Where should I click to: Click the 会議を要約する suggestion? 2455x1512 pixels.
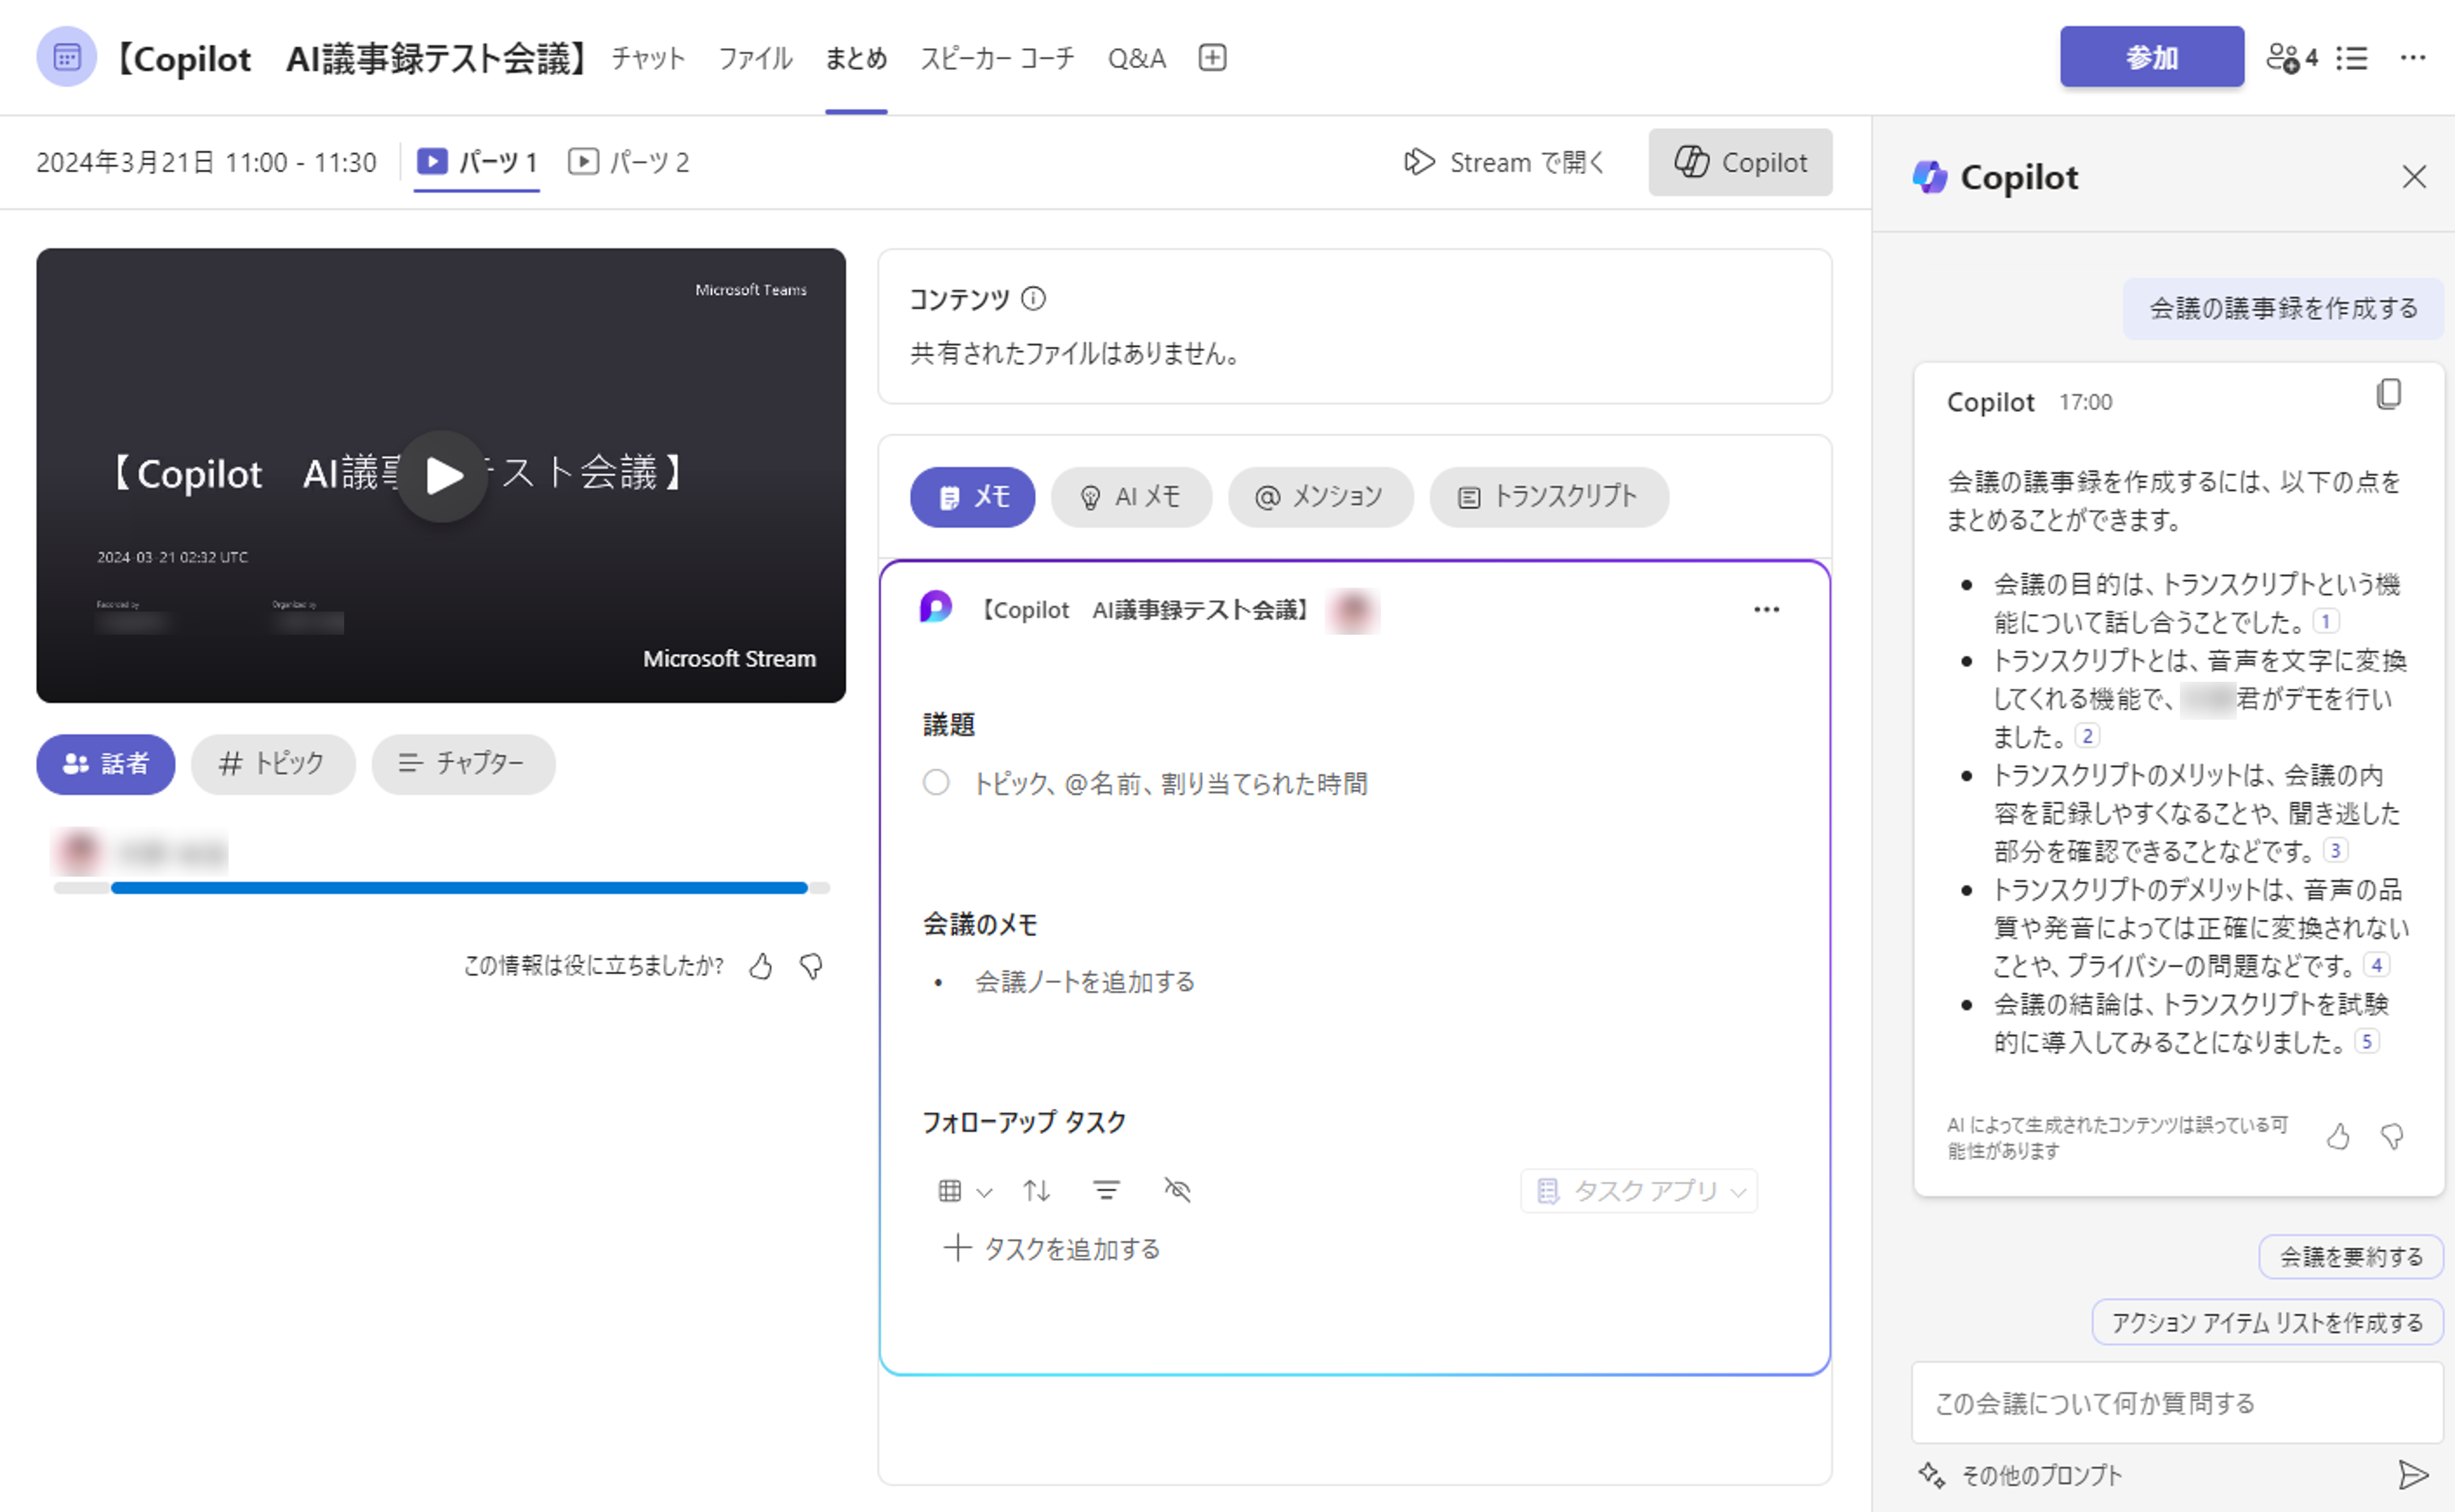click(x=2351, y=1257)
